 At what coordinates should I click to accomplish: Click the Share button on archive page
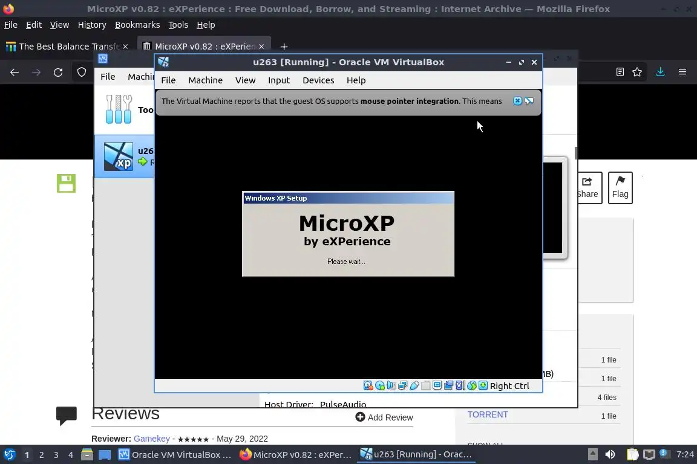pyautogui.click(x=589, y=188)
